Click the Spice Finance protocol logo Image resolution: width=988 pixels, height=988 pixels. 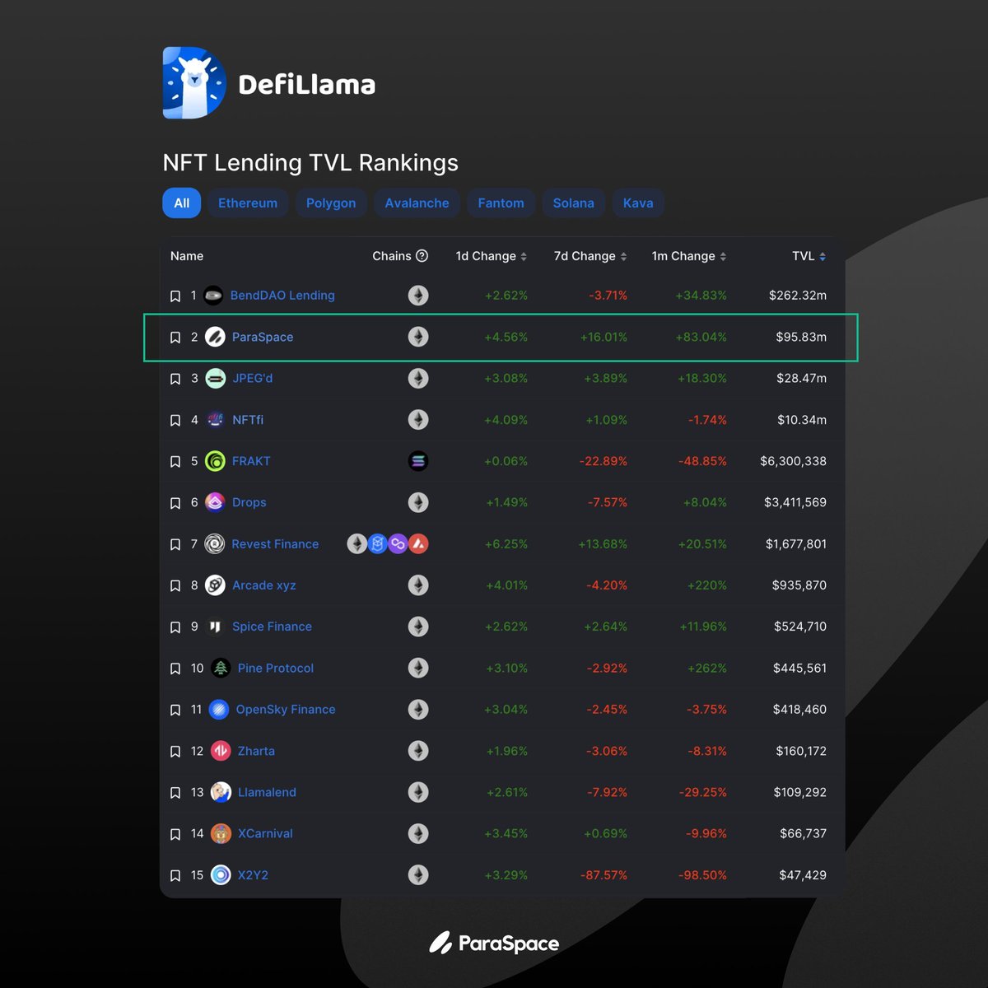pos(215,627)
